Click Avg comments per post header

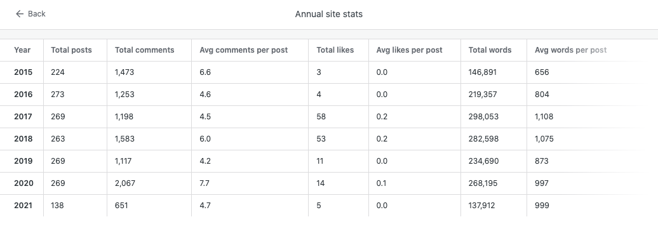243,50
